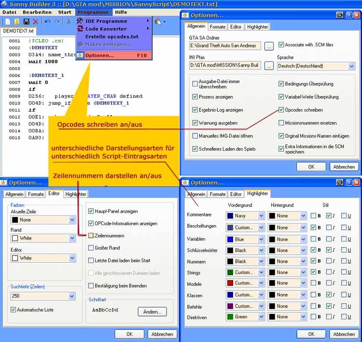Click the redo arrow toolbar icon
Viewport: 362px width, 342px height.
click(57, 21)
